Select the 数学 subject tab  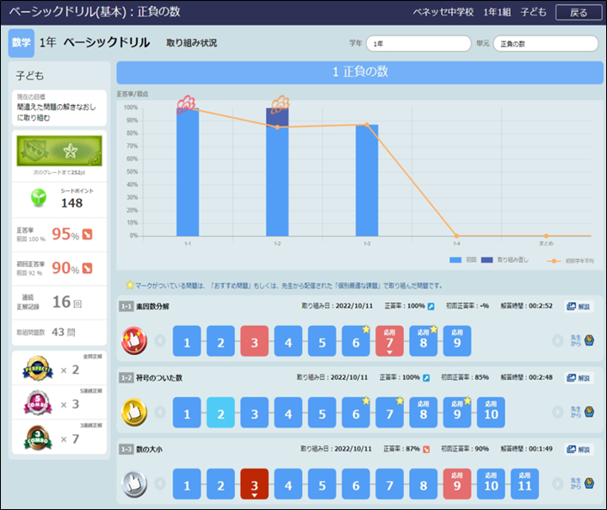coord(22,42)
